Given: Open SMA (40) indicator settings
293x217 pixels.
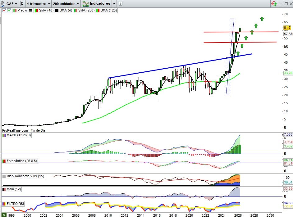Looking at the screenshot, I should coord(46,11).
